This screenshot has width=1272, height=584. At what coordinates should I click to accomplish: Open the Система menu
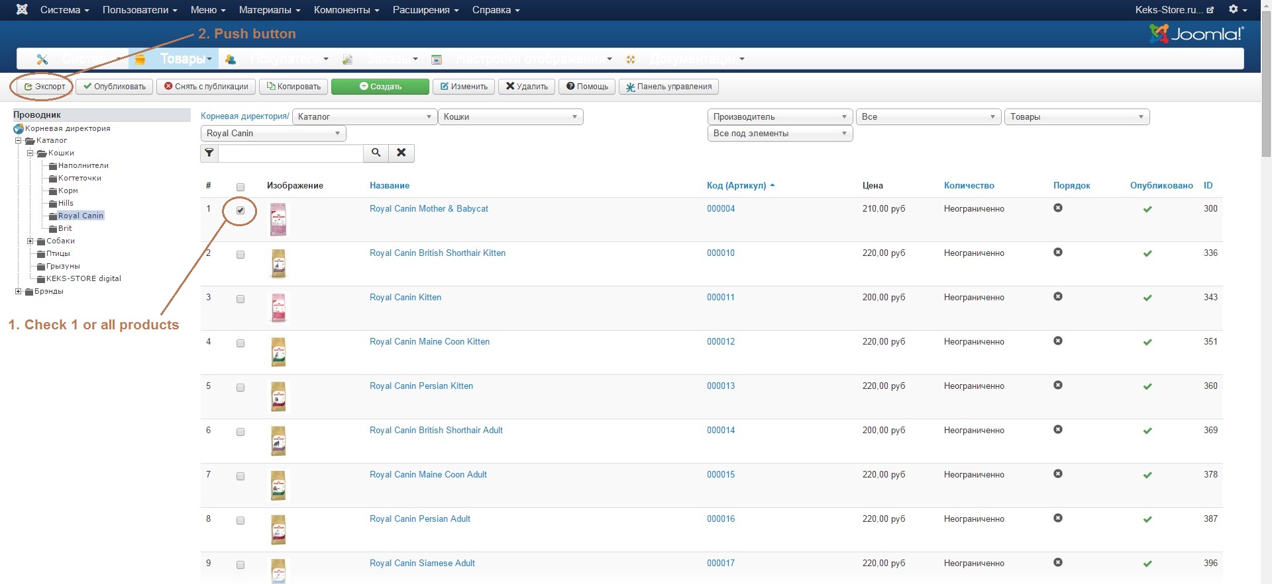point(64,10)
